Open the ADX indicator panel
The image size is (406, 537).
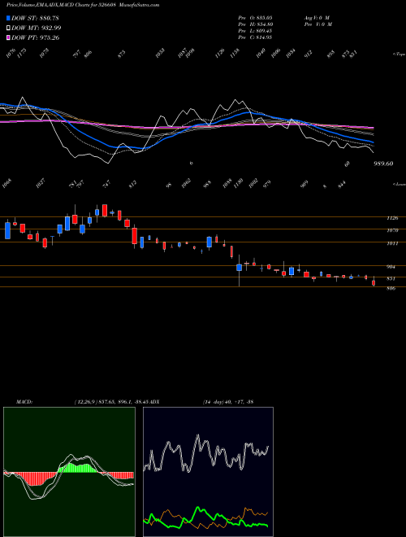208,472
